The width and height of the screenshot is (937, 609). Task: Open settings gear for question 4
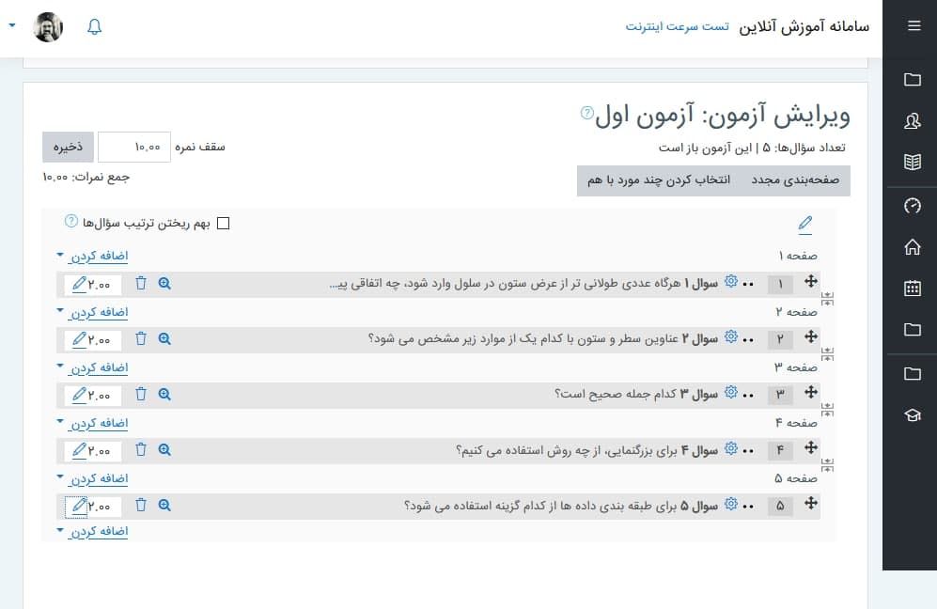[x=731, y=447]
